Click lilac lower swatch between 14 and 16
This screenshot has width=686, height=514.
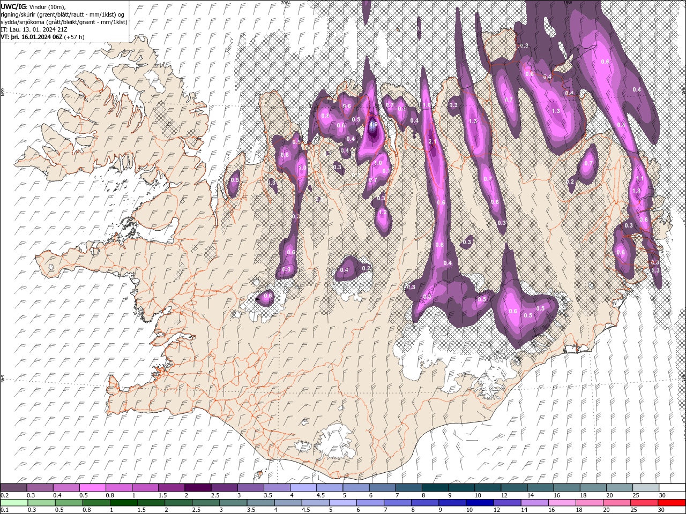click(534, 503)
